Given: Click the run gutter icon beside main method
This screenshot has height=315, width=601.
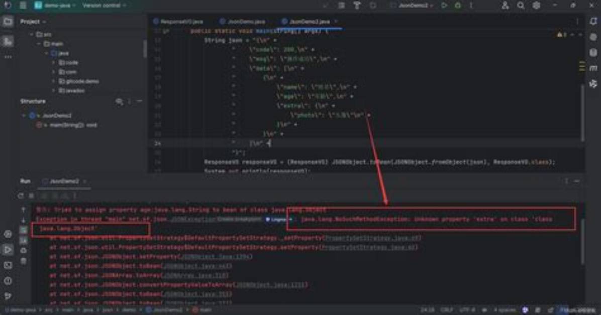Looking at the screenshot, I should (x=166, y=32).
